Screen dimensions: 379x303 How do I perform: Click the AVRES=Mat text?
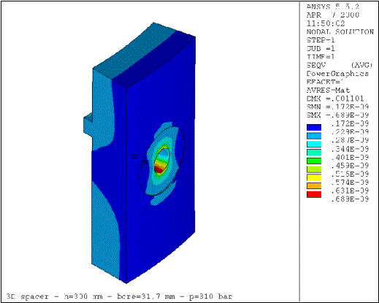coord(328,91)
